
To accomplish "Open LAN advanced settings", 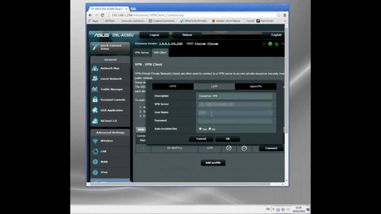I will pyautogui.click(x=110, y=151).
